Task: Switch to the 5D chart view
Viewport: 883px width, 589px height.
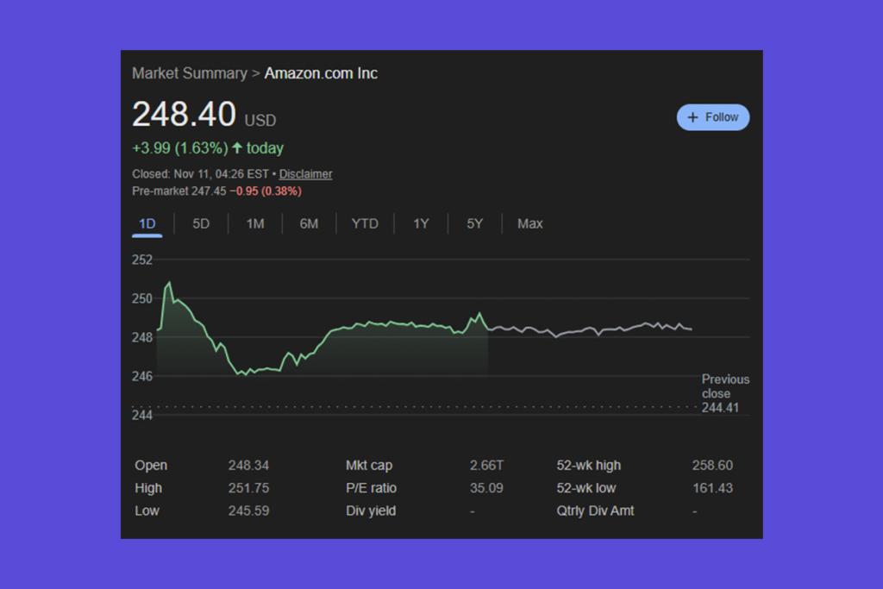Action: [201, 223]
